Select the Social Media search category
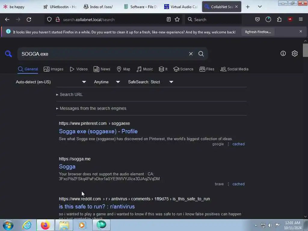 (x=234, y=69)
